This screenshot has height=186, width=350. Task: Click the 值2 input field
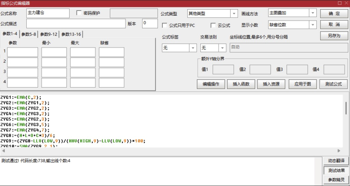[260, 70]
